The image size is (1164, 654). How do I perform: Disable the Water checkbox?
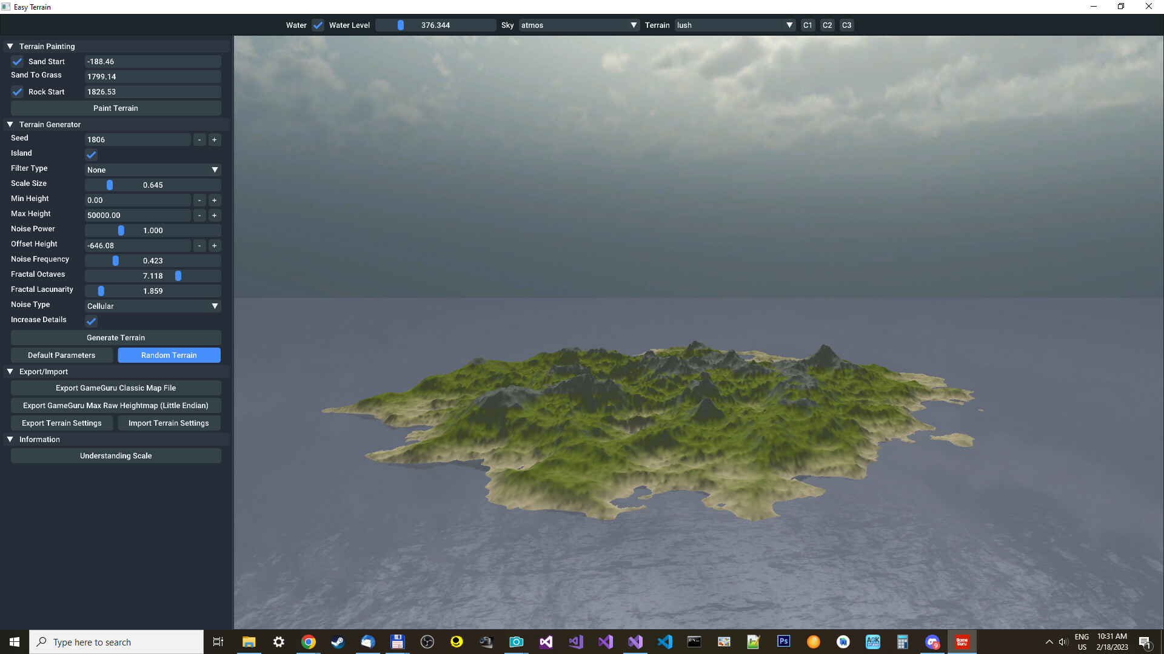click(x=318, y=25)
